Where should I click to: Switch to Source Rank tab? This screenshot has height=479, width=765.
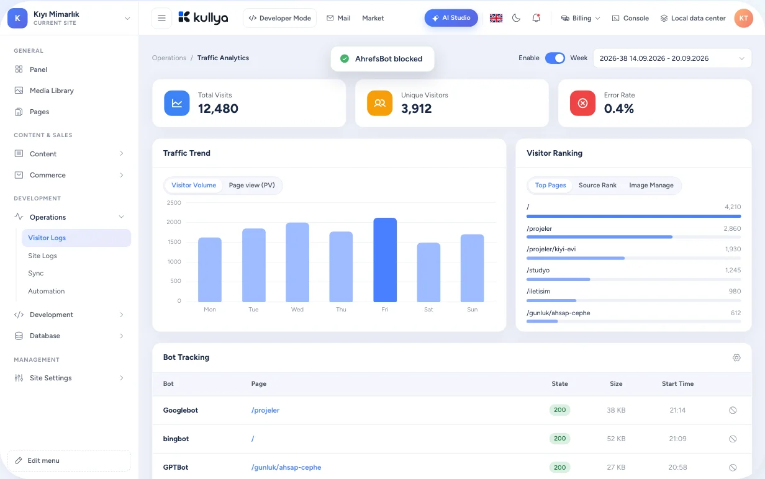click(597, 185)
